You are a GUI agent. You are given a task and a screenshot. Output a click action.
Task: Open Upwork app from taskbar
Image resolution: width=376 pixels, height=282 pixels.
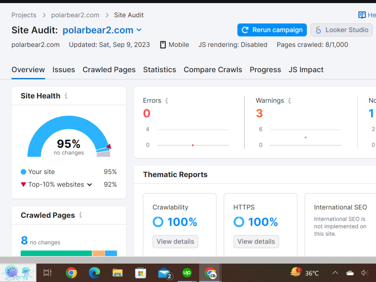pyautogui.click(x=187, y=273)
